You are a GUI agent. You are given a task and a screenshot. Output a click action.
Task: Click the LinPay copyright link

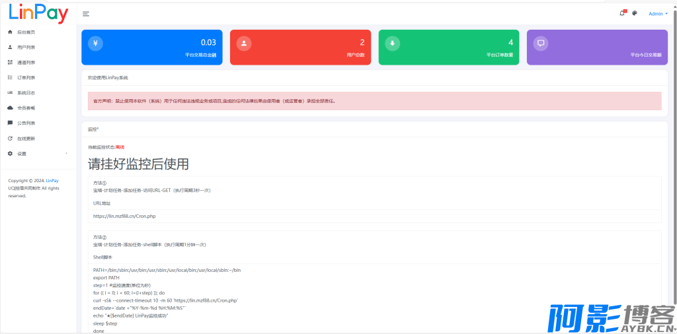[52, 180]
